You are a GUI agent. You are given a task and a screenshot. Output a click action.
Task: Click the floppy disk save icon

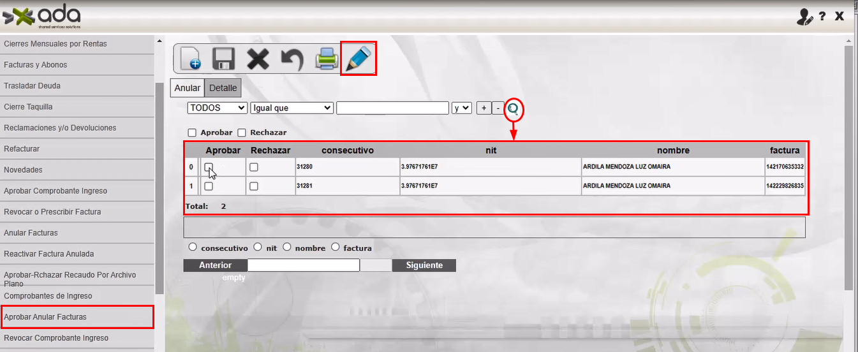[x=224, y=59]
